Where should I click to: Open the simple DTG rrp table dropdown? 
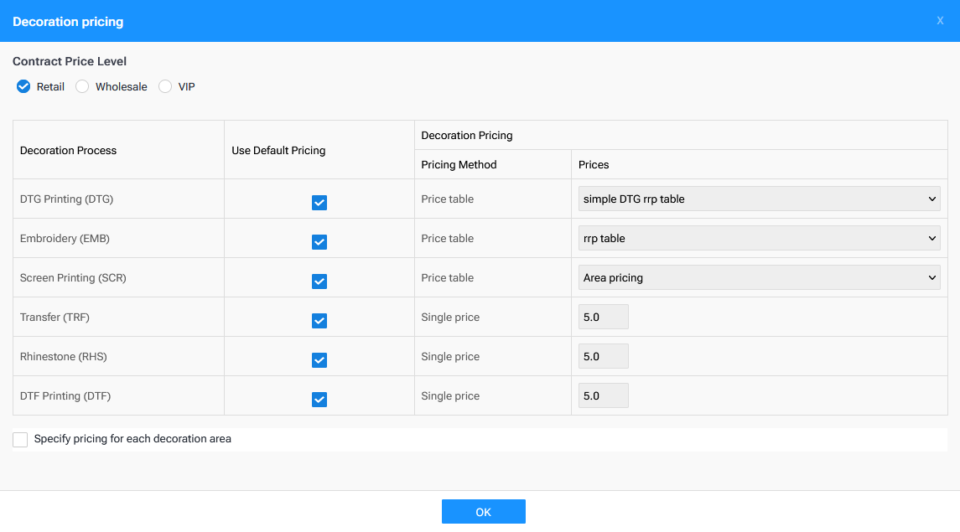(x=759, y=199)
